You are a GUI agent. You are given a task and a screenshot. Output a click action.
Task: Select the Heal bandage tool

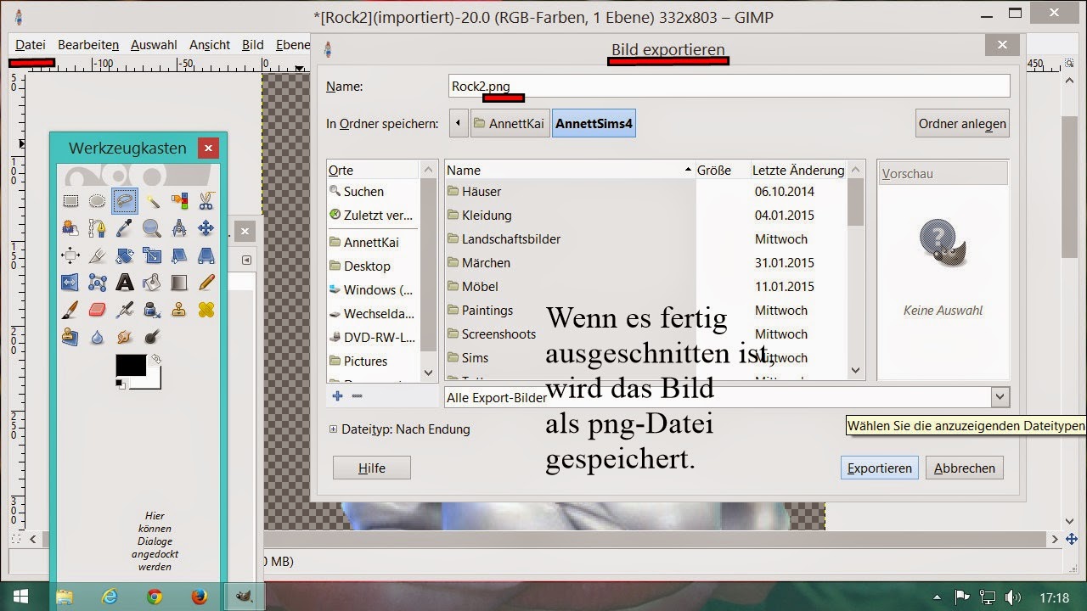point(206,310)
